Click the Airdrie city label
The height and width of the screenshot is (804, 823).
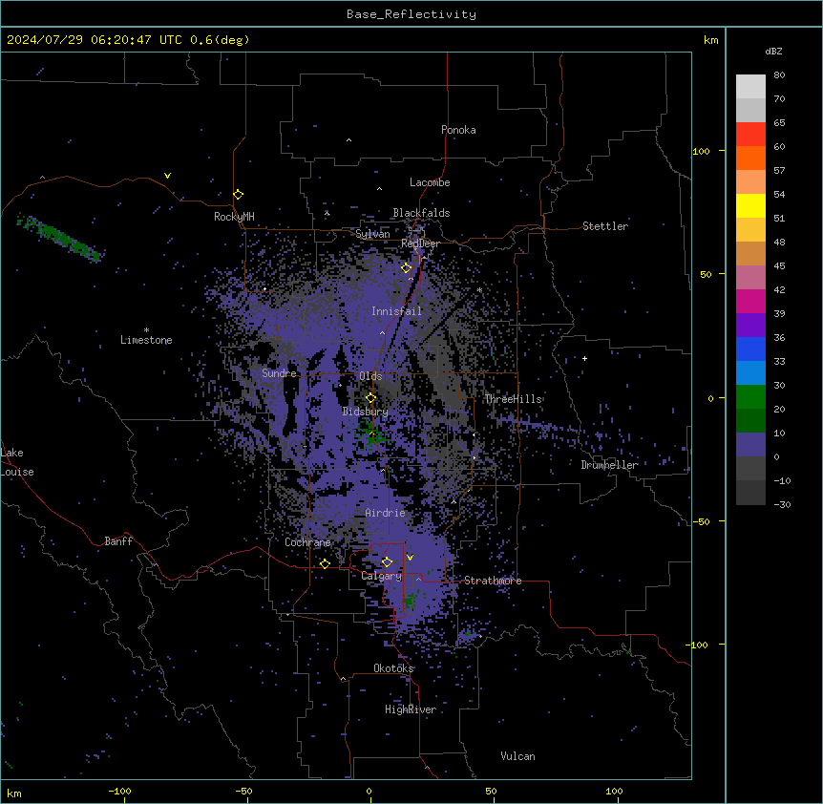[386, 513]
